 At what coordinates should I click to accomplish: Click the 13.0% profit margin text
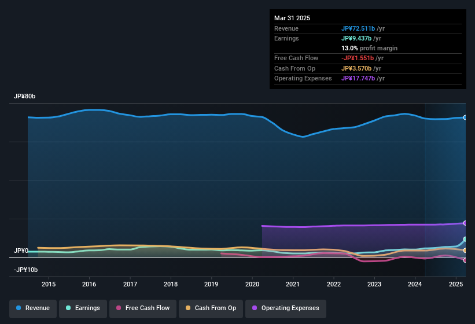coord(369,48)
